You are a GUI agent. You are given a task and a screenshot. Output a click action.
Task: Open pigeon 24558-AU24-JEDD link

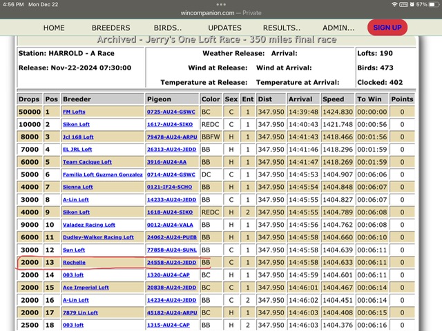coord(171,262)
